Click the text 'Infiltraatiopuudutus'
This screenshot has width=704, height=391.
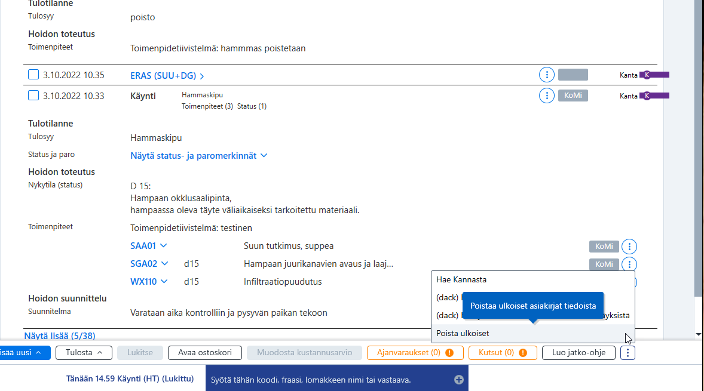tap(283, 282)
